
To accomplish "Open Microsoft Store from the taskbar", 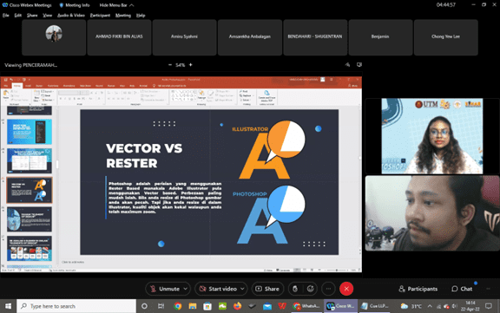I will [207, 306].
